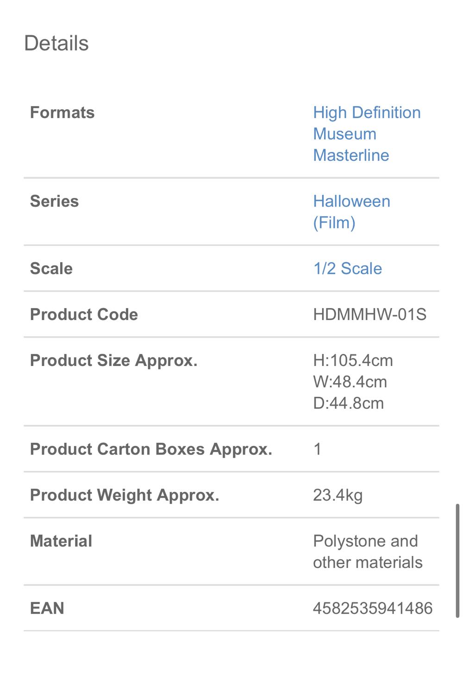Select the 1/2 Scale link
This screenshot has height=686, width=463.
coord(347,268)
